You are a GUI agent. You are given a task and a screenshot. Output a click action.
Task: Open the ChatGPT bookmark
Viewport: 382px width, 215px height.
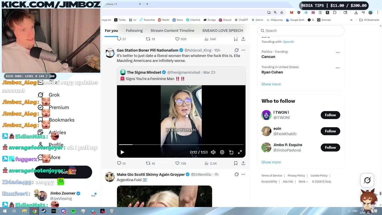click(241, 20)
